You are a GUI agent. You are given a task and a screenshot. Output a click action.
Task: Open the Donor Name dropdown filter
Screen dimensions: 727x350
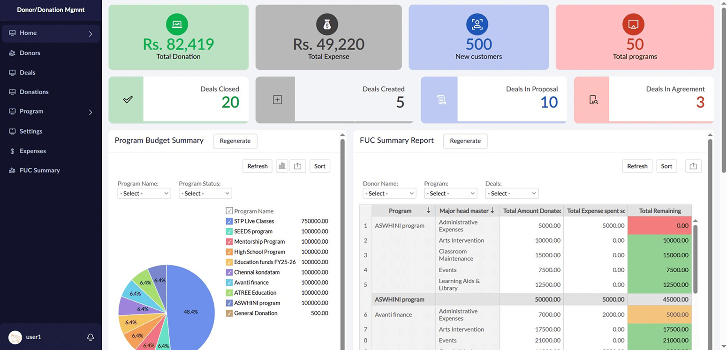tap(389, 194)
